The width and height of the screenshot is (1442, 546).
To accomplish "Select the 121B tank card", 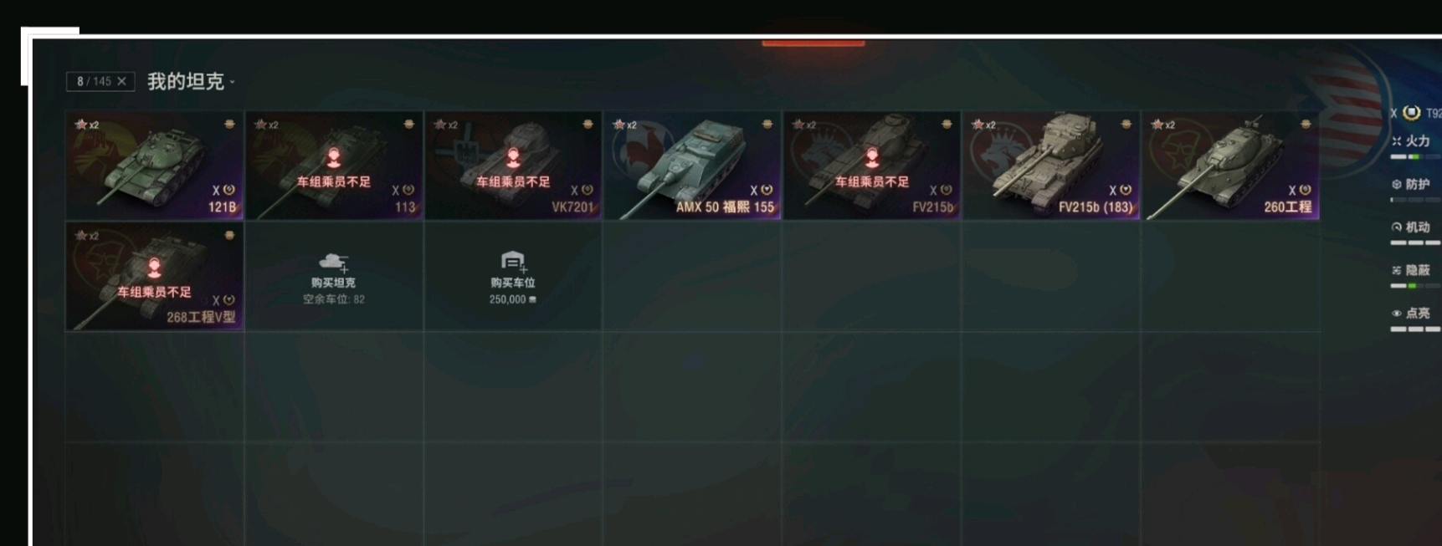I will [x=155, y=166].
